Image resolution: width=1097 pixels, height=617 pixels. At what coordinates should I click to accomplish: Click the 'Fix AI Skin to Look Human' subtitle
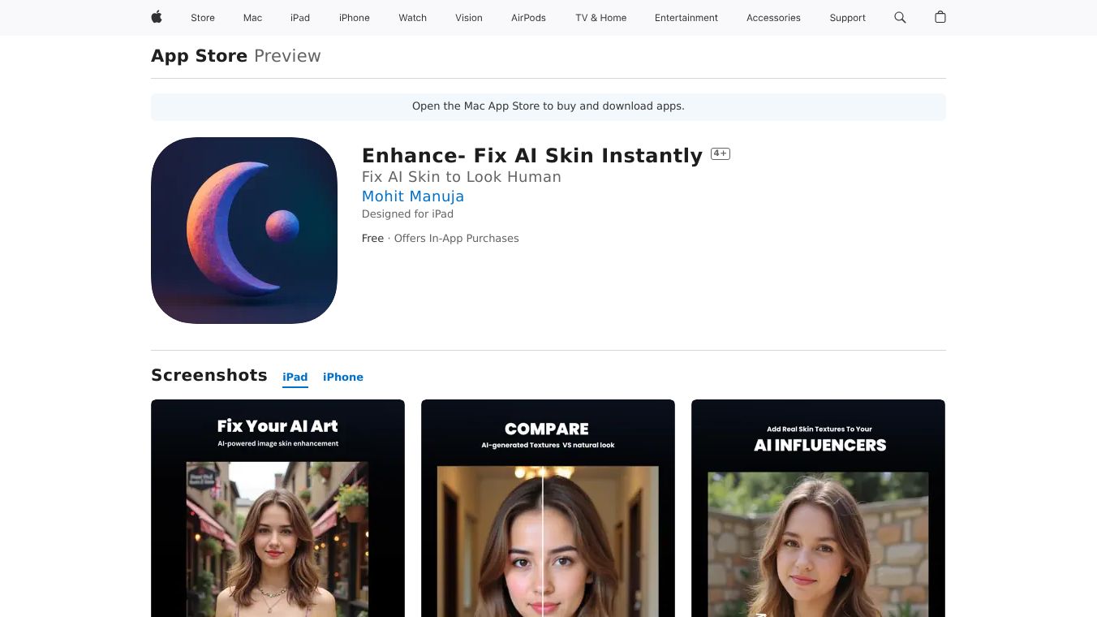tap(462, 177)
